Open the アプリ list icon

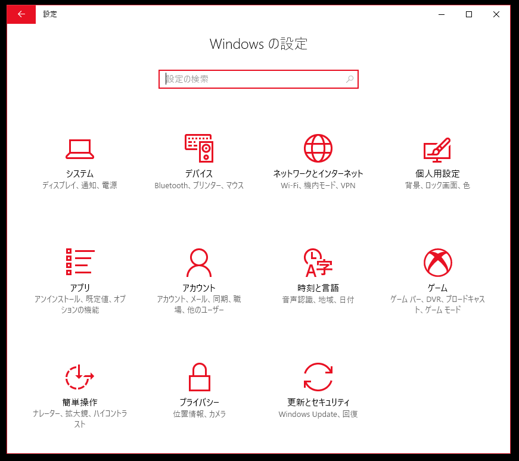(x=80, y=262)
